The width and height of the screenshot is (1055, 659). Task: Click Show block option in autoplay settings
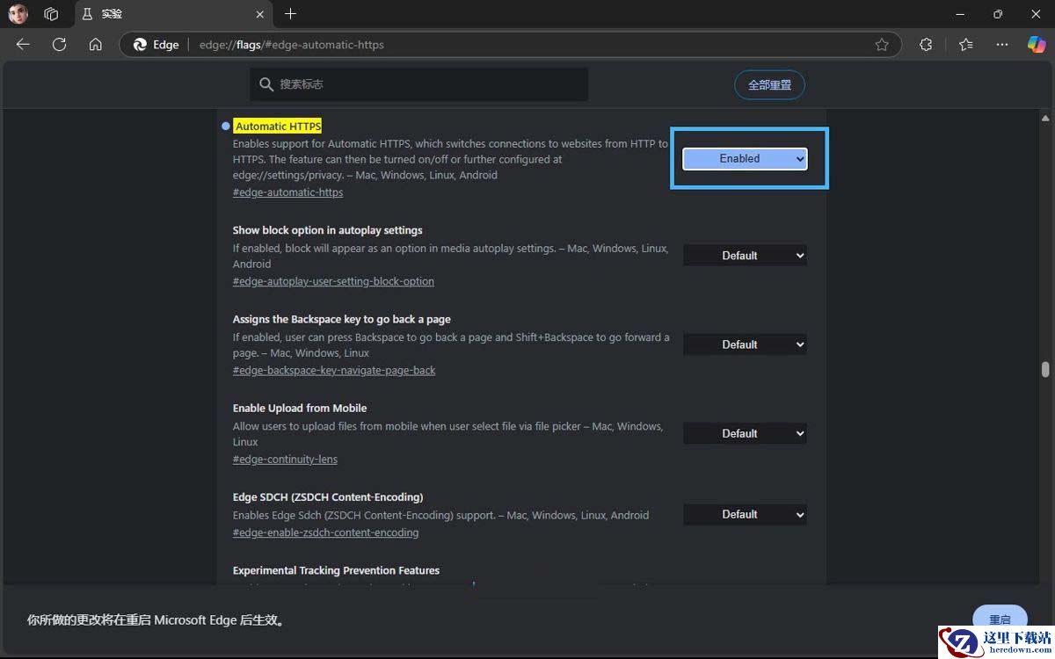[x=328, y=230]
